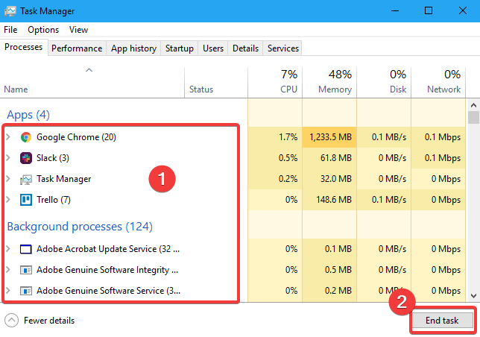Expand the Google Chrome process group
480x337 pixels.
coord(8,137)
